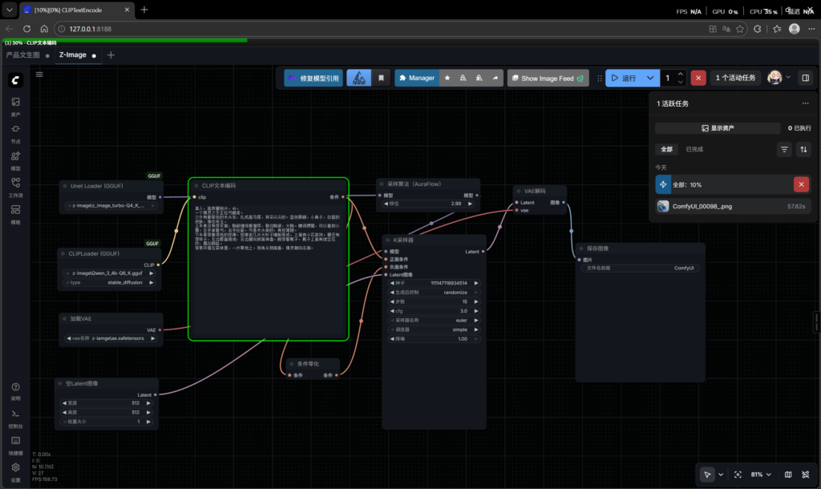Viewport: 821px width, 489px height.
Task: Click the 修复模型引用 button
Action: pos(313,78)
